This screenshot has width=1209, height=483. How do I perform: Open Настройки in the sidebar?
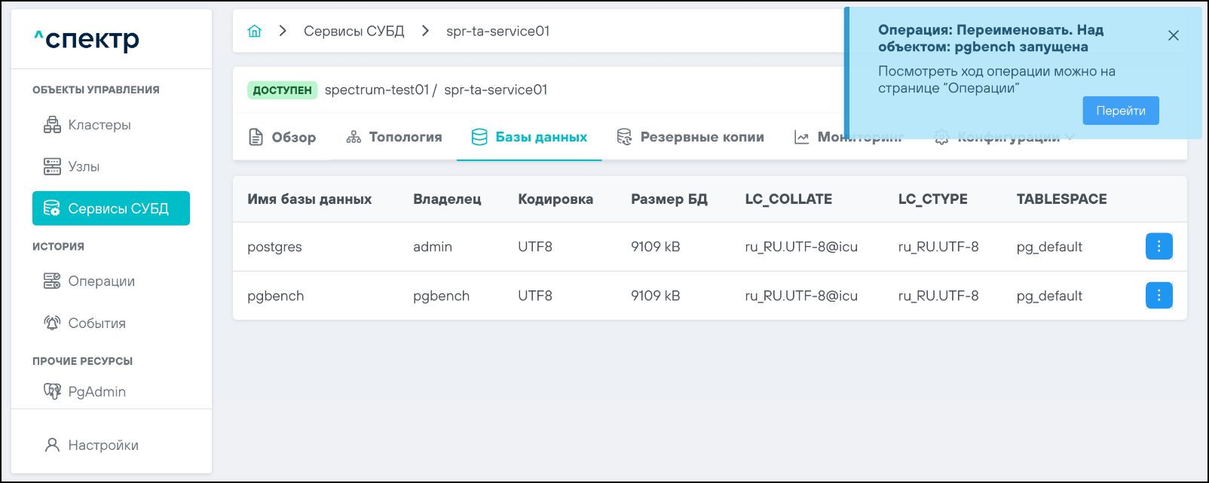click(x=103, y=445)
